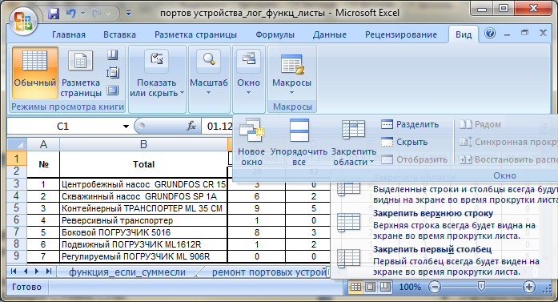The image size is (558, 302).
Task: Click Скрыть window option
Action: (x=404, y=142)
